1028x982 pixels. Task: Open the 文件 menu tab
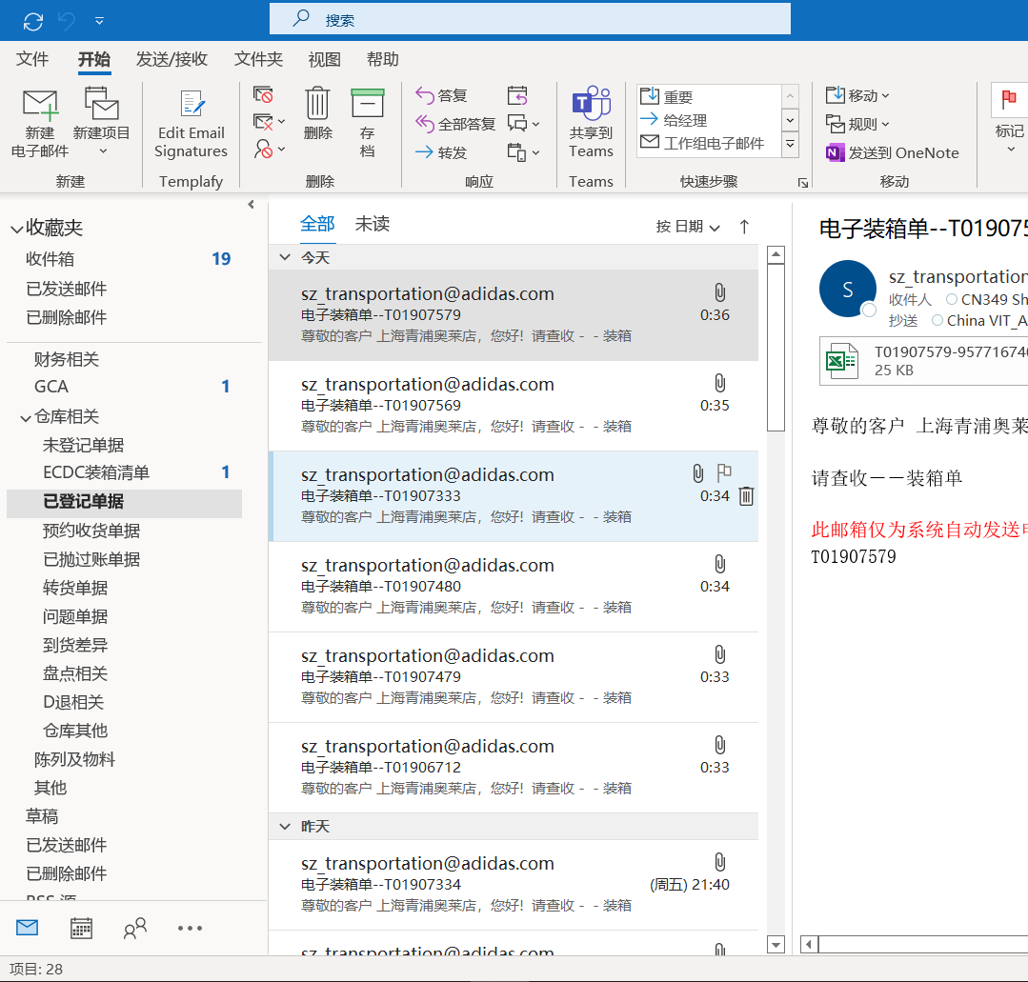click(x=32, y=60)
